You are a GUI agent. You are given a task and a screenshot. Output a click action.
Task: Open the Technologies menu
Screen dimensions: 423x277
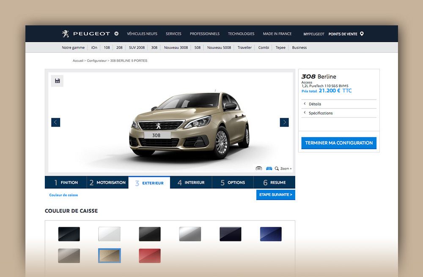(x=241, y=34)
